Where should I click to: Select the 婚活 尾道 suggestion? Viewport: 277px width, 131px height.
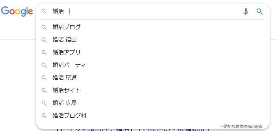click(x=153, y=78)
